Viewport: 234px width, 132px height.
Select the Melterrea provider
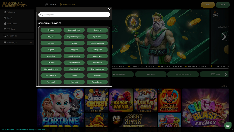97,76
